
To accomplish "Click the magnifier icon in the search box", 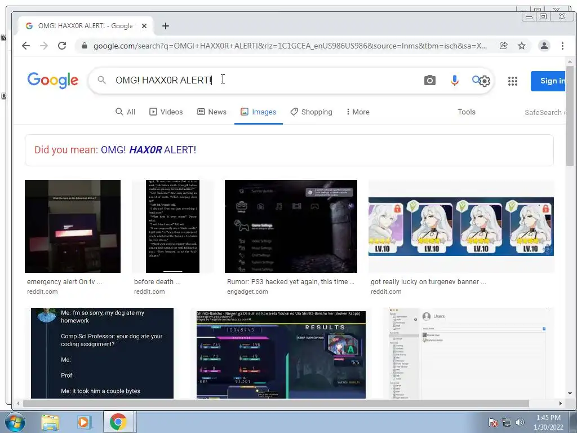I will coord(102,80).
